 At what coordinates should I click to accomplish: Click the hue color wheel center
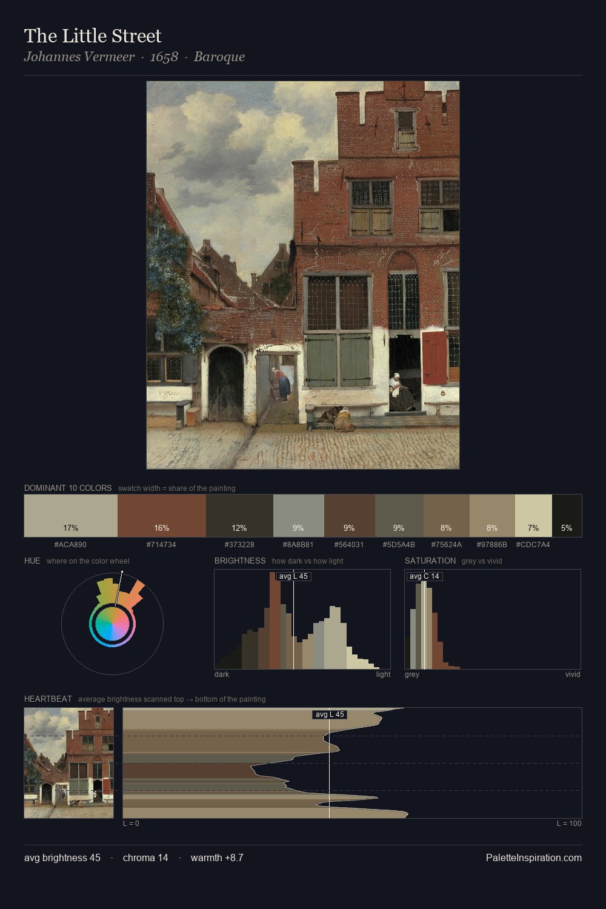click(x=112, y=624)
